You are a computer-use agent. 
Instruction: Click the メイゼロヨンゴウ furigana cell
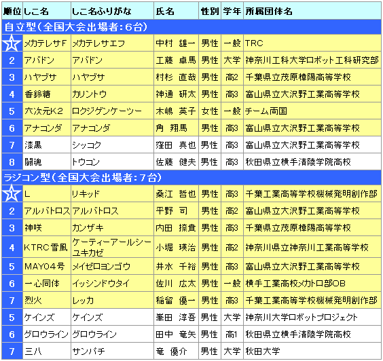(x=112, y=266)
